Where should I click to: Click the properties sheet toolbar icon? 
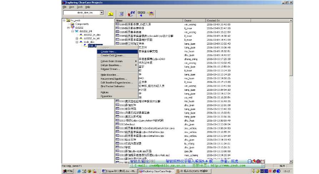point(121,14)
